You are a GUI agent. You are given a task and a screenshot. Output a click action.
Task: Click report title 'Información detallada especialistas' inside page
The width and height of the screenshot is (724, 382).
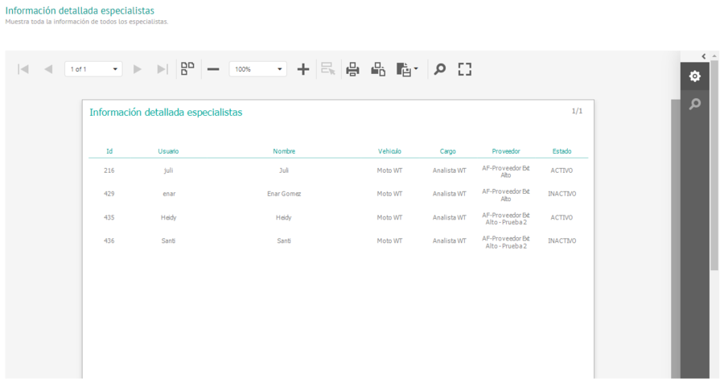click(166, 112)
